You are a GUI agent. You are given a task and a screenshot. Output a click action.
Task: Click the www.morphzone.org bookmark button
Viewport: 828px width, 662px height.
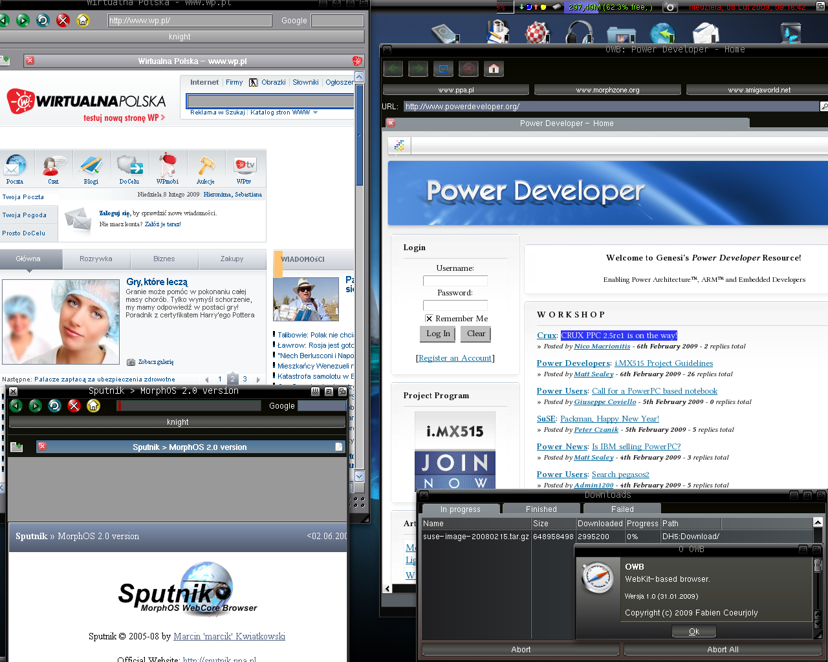[608, 90]
